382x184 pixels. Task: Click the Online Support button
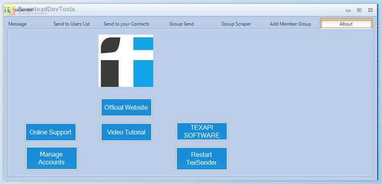click(x=50, y=132)
